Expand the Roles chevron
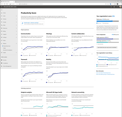Screen dimensions: 122x117 point(16,25)
